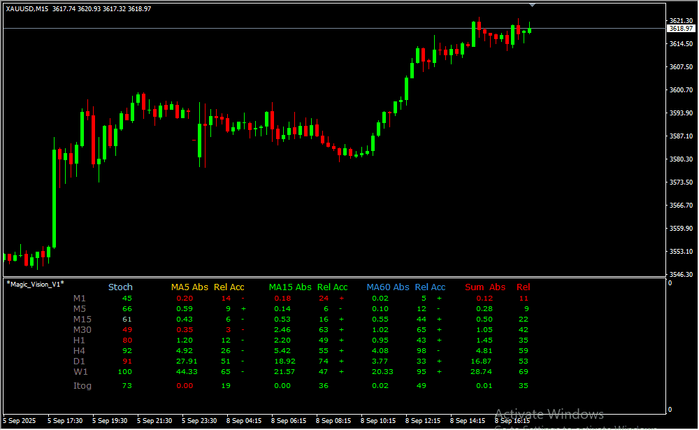Viewport: 699px width, 430px height.
Task: Click the 5 Sep 2025 date label
Action: 20,421
